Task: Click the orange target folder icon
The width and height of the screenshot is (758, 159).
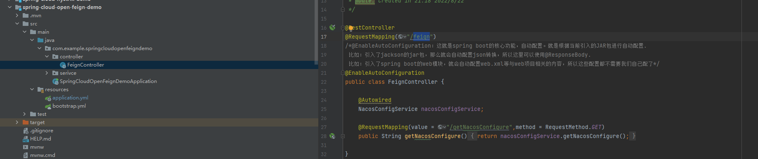Action: pyautogui.click(x=26, y=122)
